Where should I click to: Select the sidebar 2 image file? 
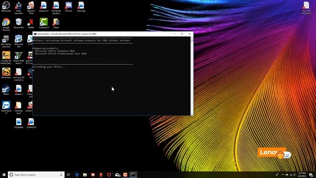coord(19,90)
